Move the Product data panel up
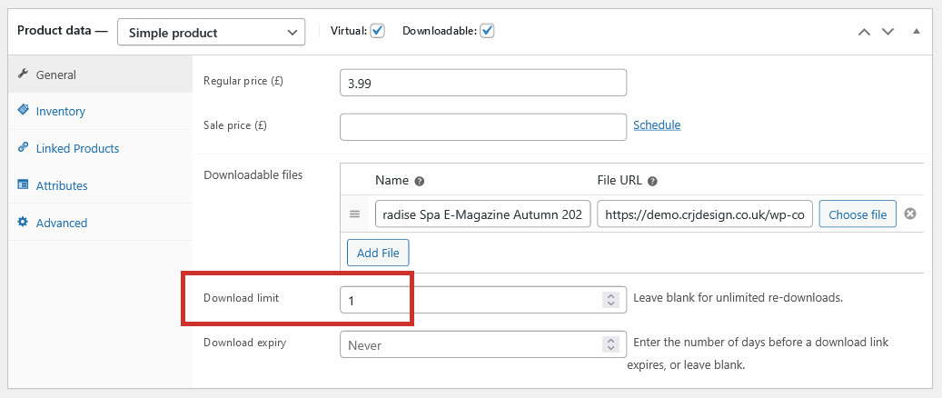The image size is (942, 398). click(x=864, y=32)
